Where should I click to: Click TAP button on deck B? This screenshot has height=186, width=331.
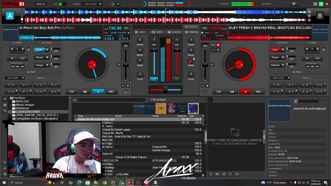(205, 28)
